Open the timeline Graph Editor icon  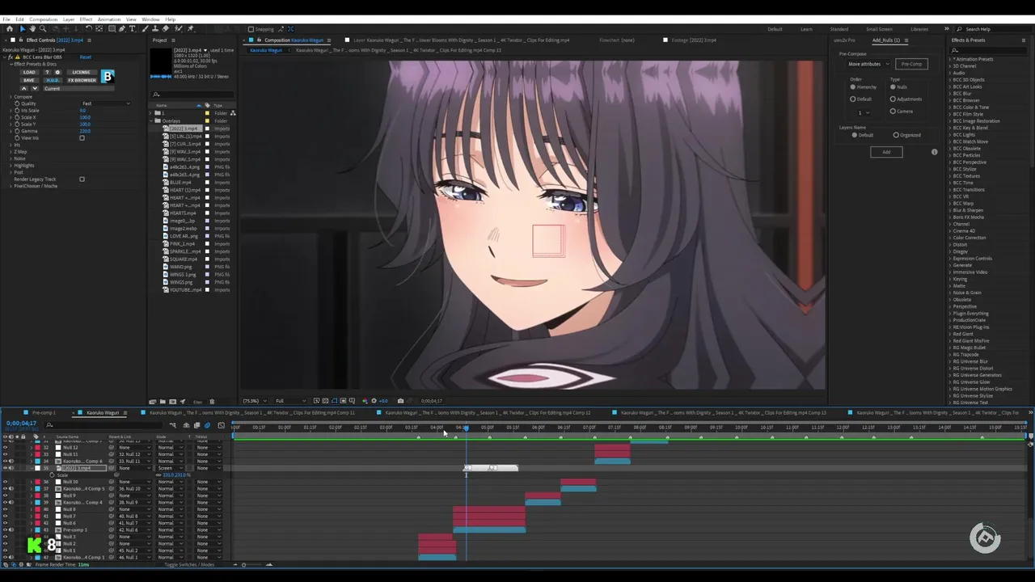(221, 425)
